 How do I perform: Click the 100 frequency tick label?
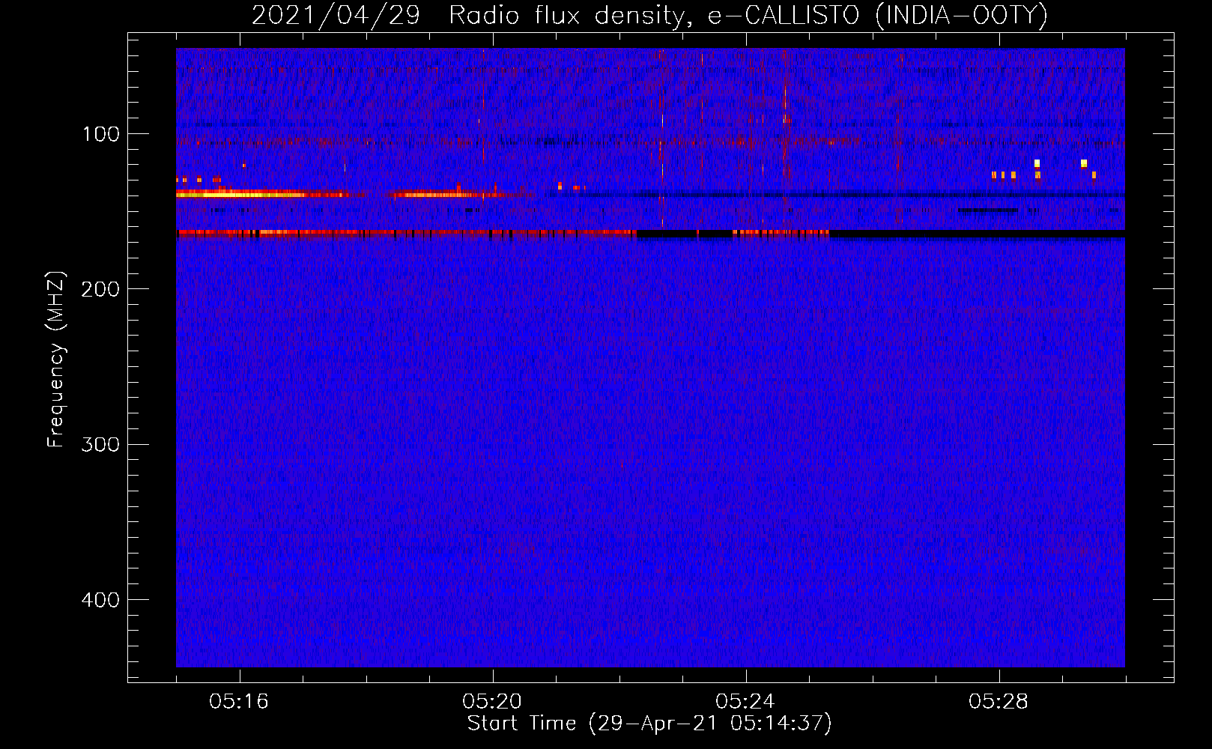tap(101, 134)
